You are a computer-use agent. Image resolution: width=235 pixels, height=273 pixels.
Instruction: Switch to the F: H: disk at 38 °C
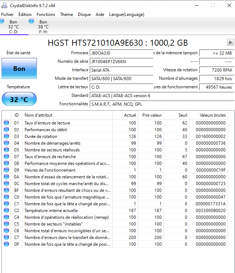pyautogui.click(x=43, y=27)
